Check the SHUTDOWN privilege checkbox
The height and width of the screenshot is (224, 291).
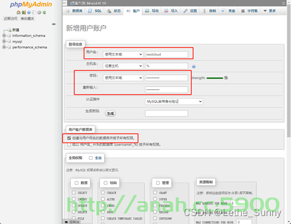[155, 218]
